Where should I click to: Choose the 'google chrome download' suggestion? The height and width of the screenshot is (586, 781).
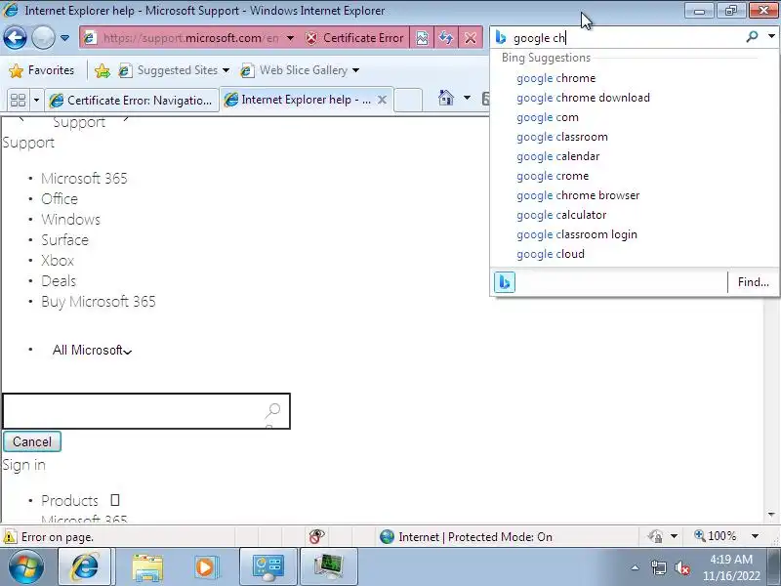point(583,98)
